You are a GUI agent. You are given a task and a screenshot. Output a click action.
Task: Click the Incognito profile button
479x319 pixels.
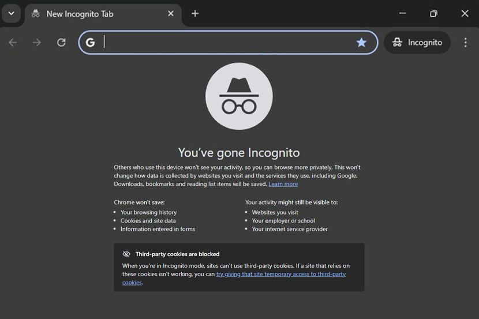click(417, 43)
